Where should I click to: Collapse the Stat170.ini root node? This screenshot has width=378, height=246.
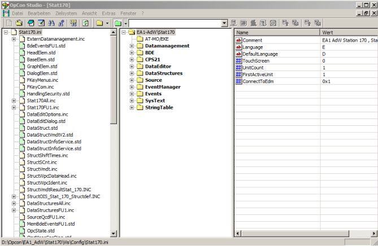(x=6, y=32)
